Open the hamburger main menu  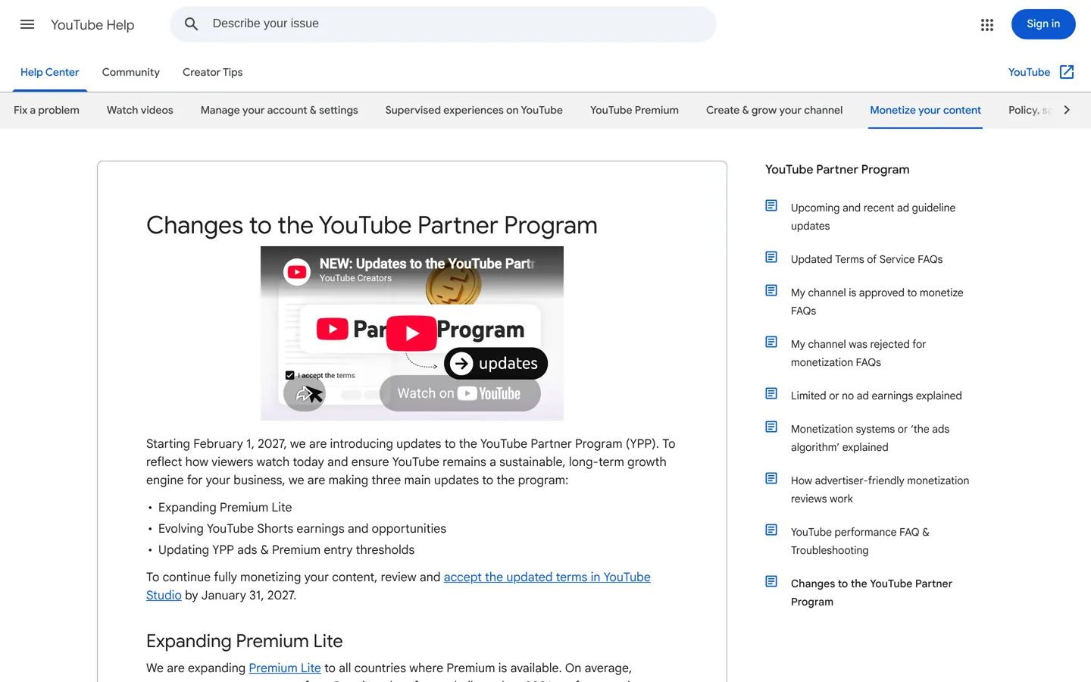tap(27, 24)
